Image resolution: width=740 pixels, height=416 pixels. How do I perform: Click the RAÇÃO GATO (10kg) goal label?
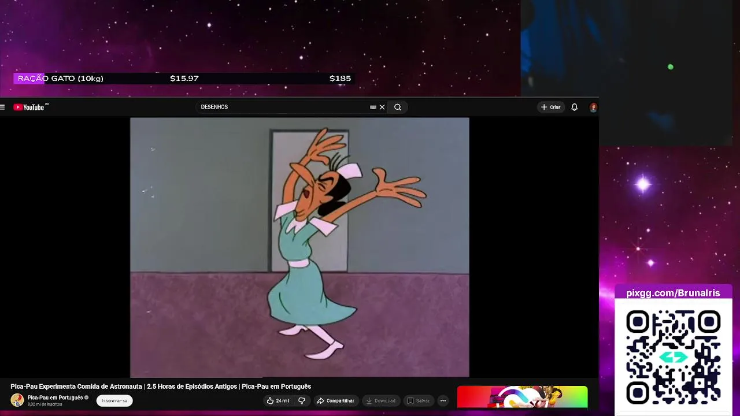(x=60, y=79)
